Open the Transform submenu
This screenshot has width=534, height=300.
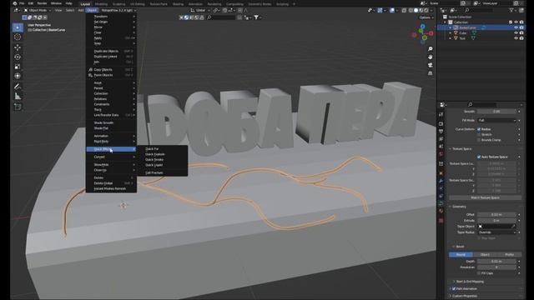point(111,17)
